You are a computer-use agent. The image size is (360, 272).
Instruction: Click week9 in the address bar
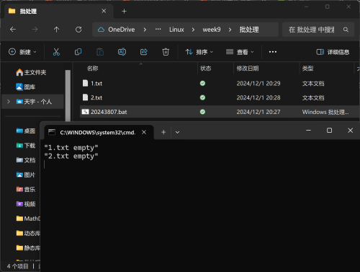tap(212, 30)
